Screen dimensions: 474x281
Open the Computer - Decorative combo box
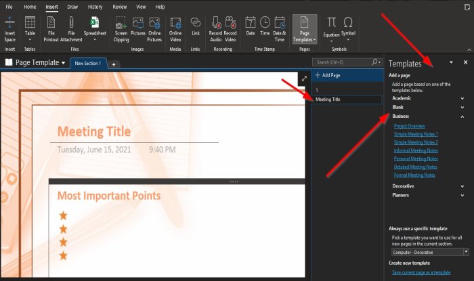(x=430, y=252)
